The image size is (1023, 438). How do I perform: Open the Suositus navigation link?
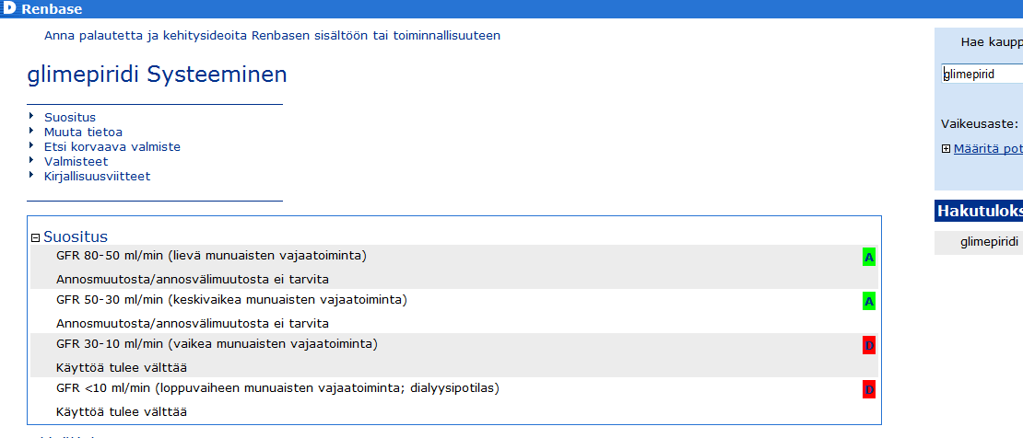coord(70,118)
